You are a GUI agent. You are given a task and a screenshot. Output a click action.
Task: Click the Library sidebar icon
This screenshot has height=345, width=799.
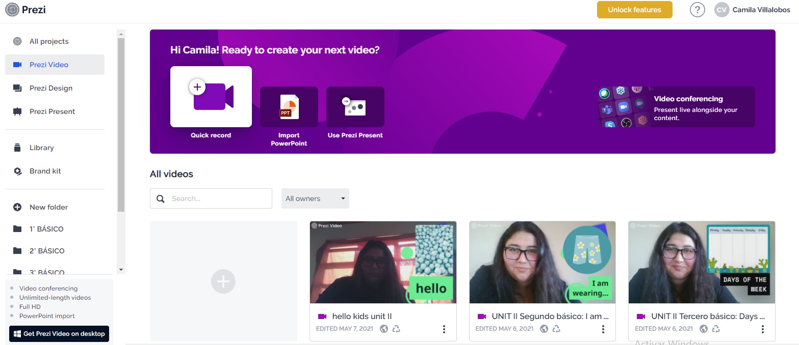tap(17, 148)
